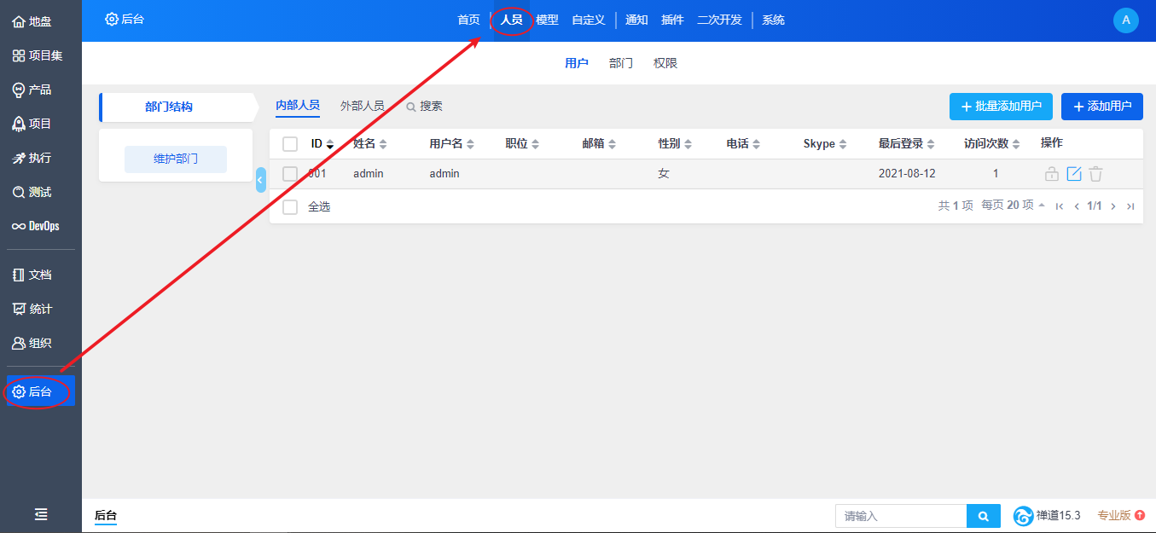Click the edit icon for admin user
The height and width of the screenshot is (533, 1156).
tap(1074, 174)
